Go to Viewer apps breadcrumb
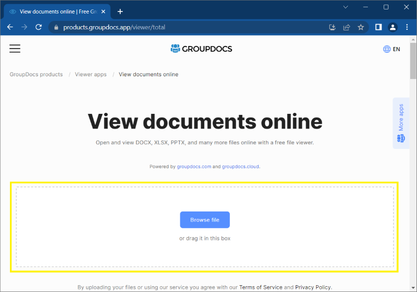Viewport: 417px width, 292px height. (91, 75)
